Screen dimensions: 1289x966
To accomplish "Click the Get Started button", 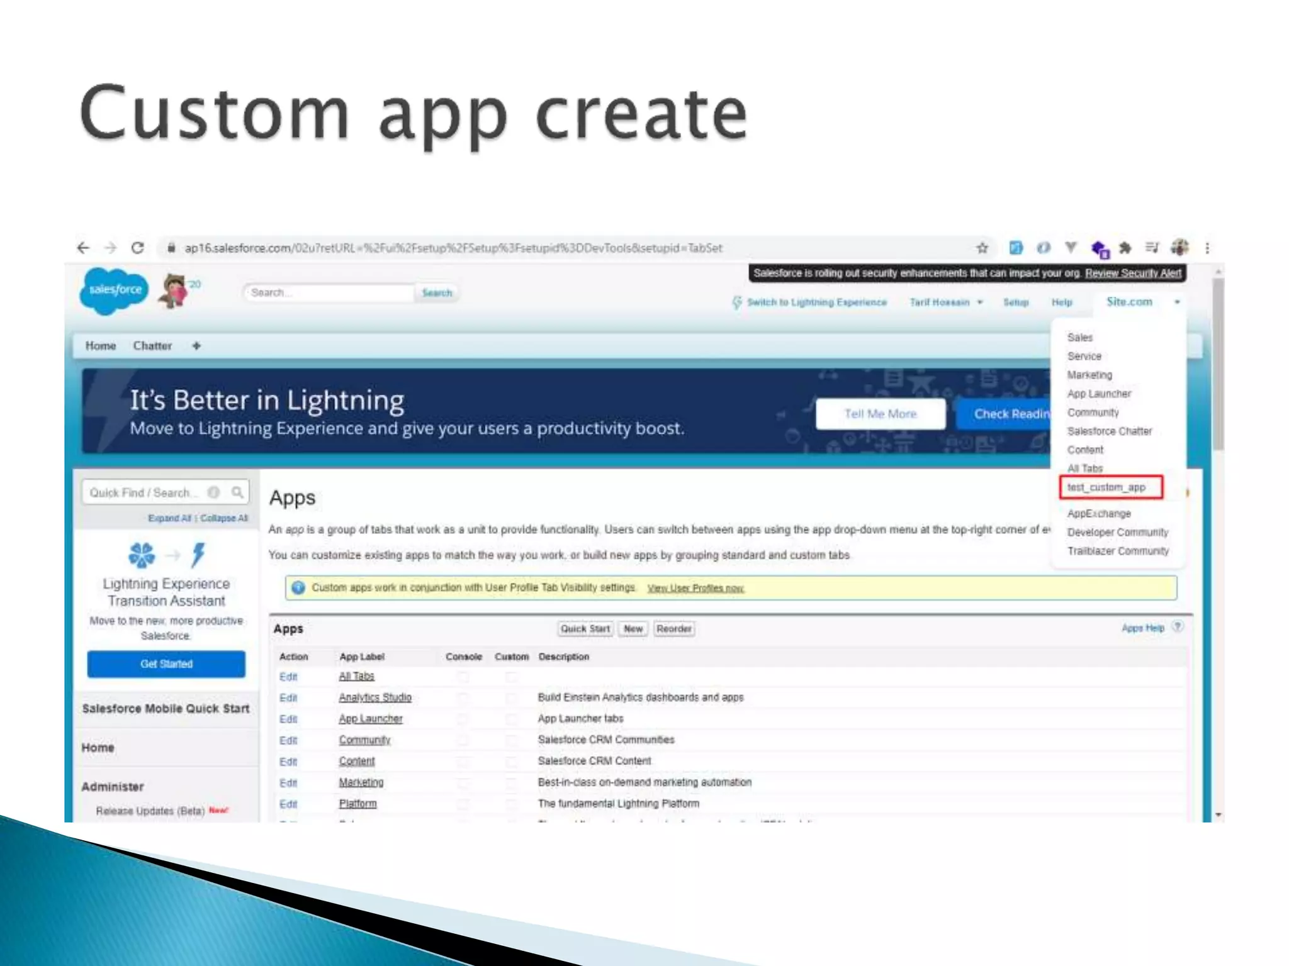I will (x=166, y=664).
